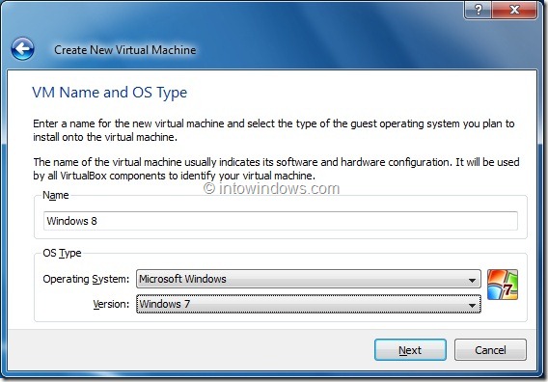The image size is (548, 382).
Task: Click the Windows 7 OS logo icon
Action: (x=503, y=285)
